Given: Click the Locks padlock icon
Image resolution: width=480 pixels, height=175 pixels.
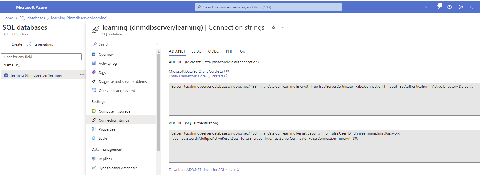Looking at the screenshot, I should click(x=94, y=138).
